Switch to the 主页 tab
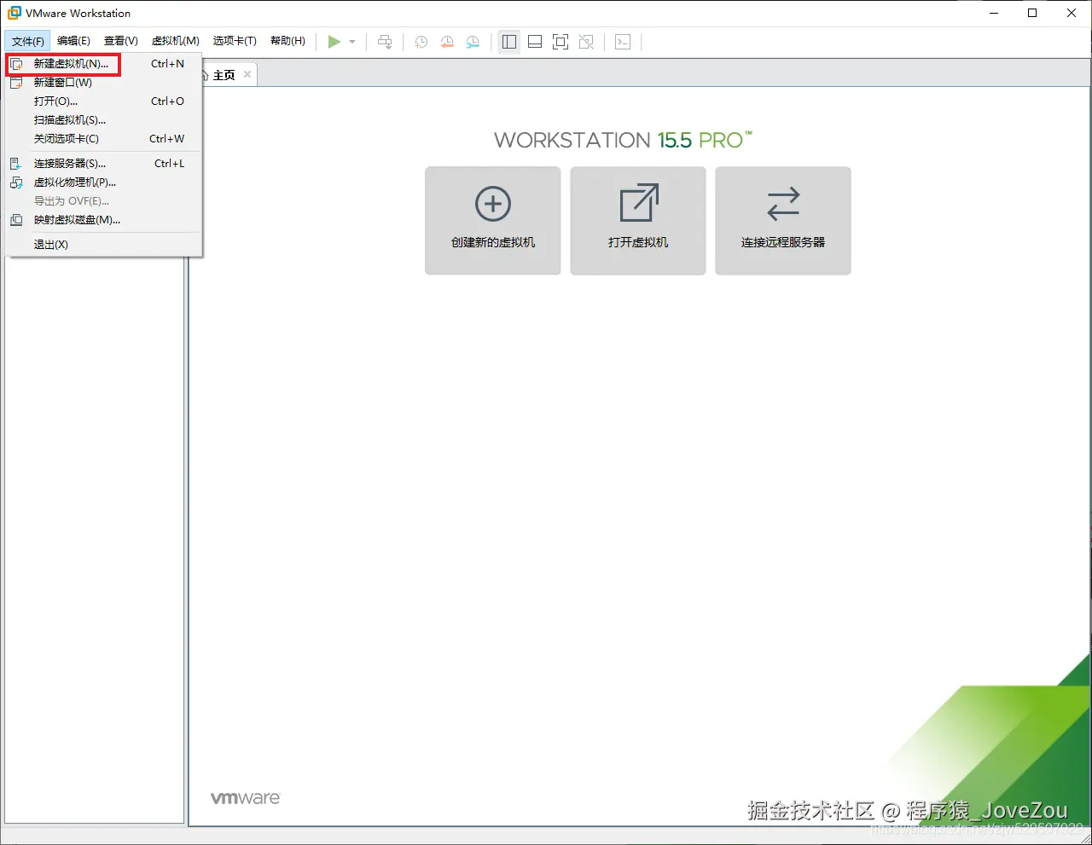 click(224, 74)
